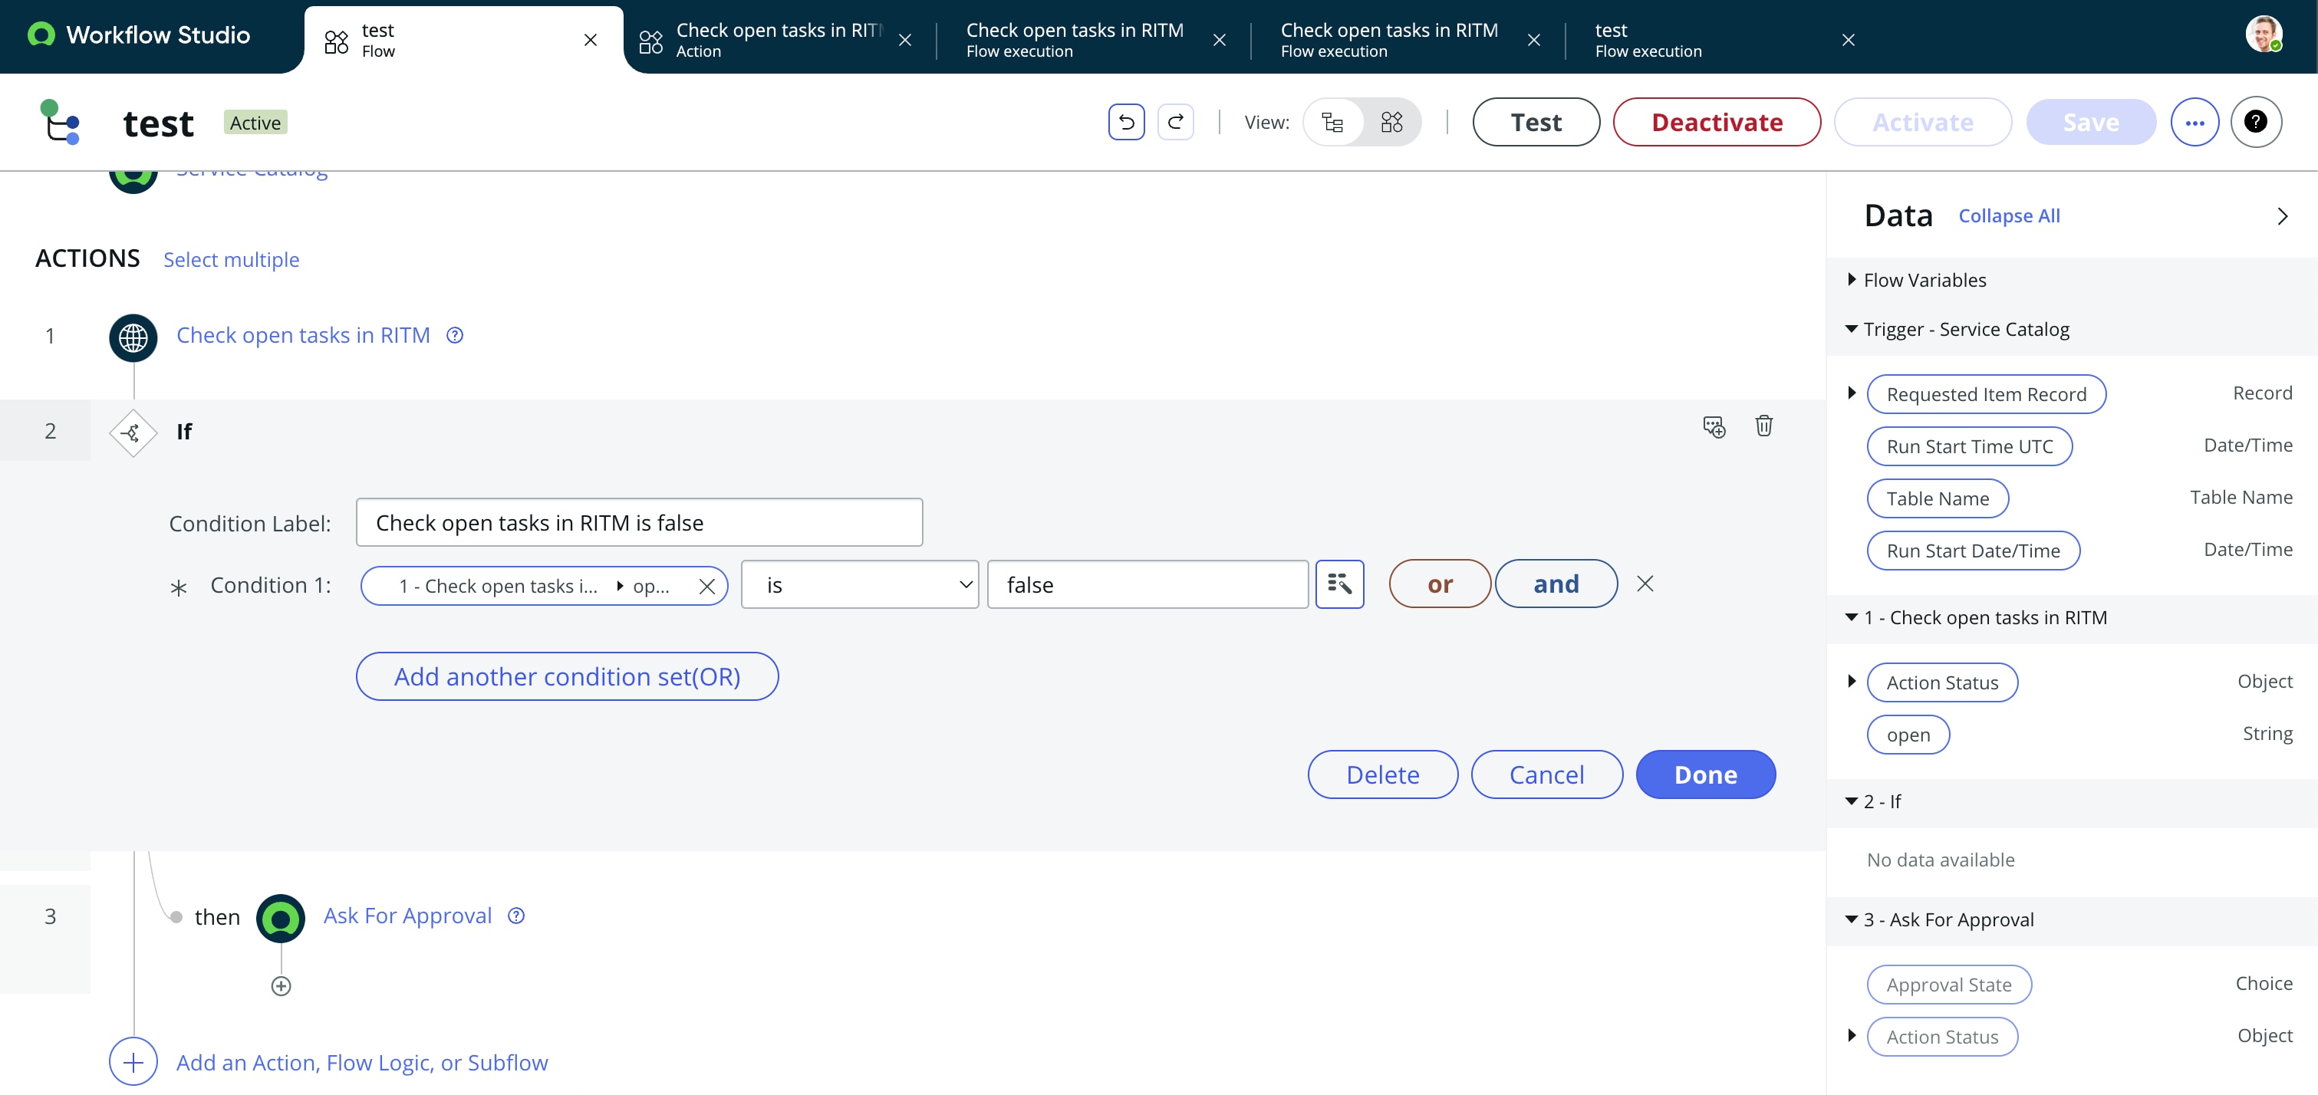Select the open String data pill

tap(1908, 734)
